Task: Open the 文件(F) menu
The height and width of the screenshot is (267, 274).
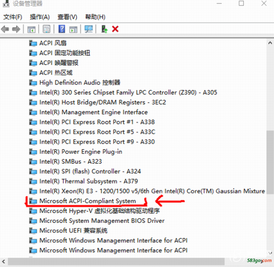Action: 13,17
